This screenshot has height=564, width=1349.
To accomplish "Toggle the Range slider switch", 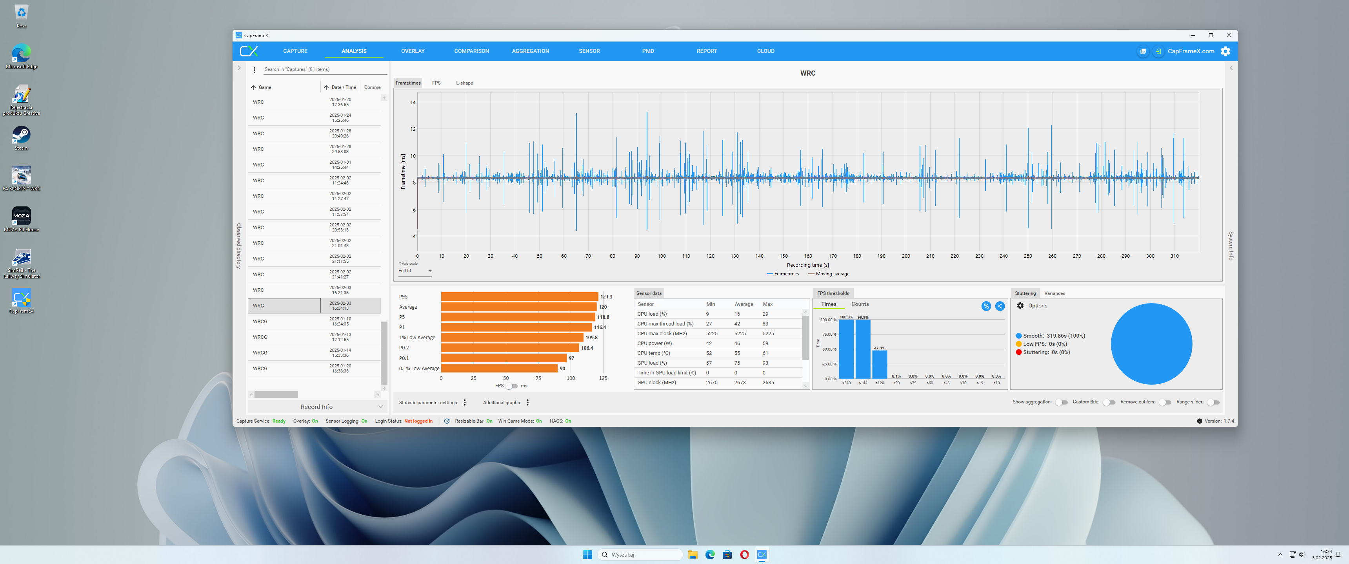I will [1213, 402].
